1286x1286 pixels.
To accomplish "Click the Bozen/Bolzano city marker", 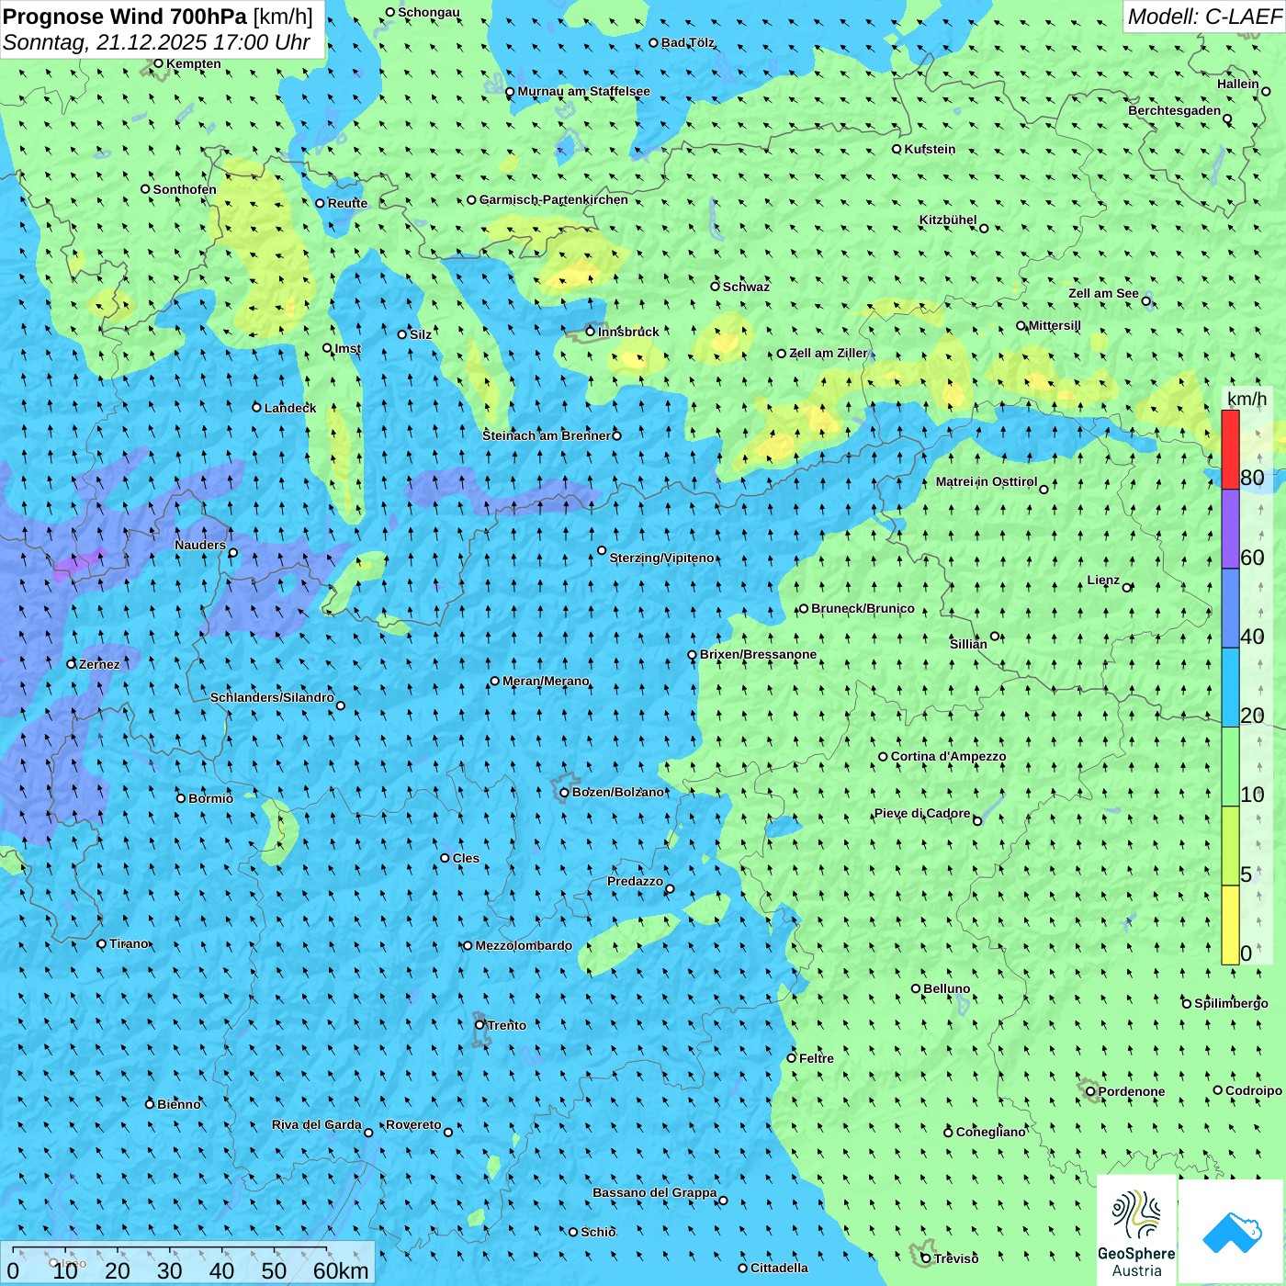I will [564, 792].
